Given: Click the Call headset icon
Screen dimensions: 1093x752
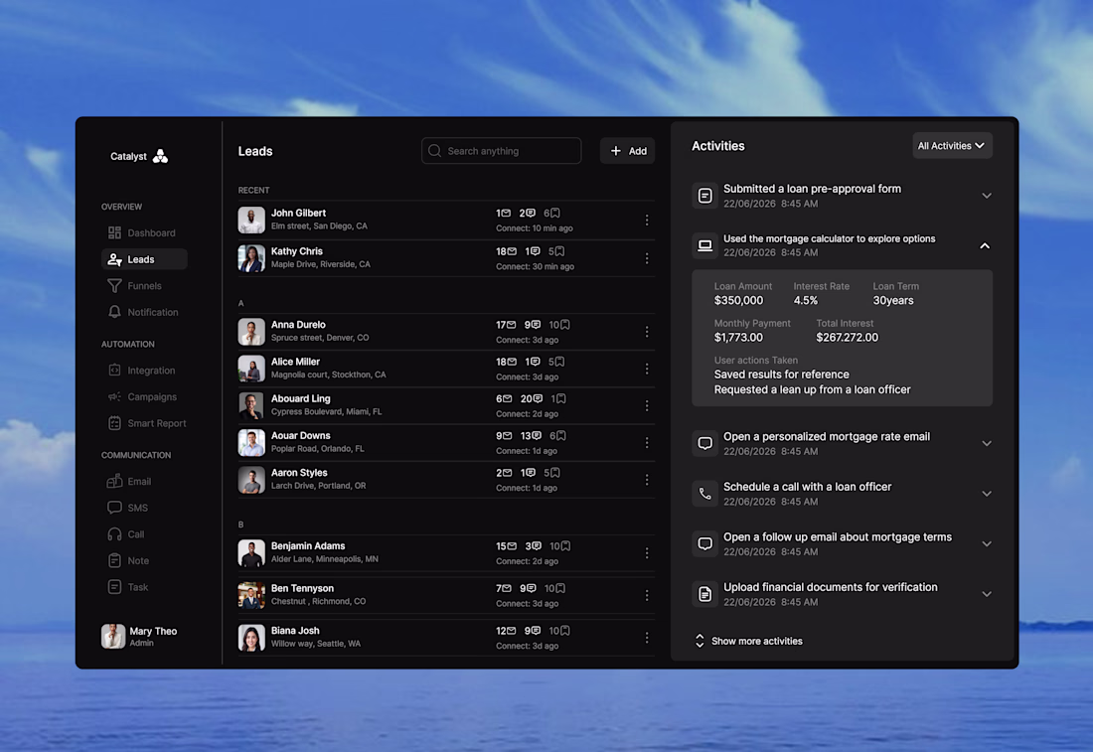Looking at the screenshot, I should tap(114, 533).
